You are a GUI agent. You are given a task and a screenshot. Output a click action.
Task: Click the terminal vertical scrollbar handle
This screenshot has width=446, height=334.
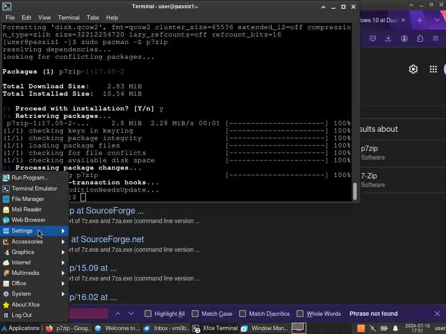click(x=355, y=191)
